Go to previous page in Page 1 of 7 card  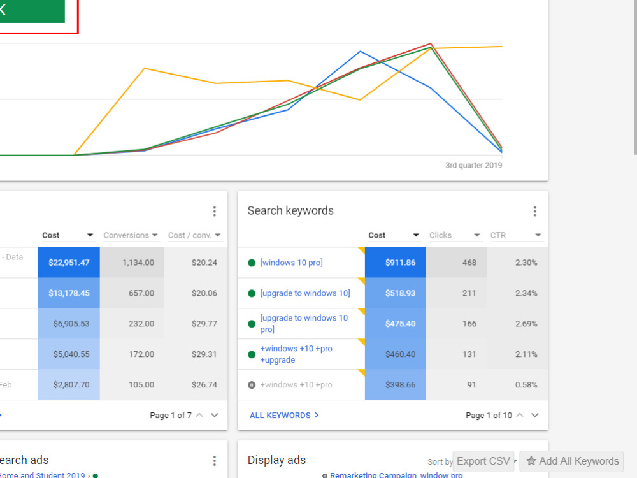(x=199, y=415)
